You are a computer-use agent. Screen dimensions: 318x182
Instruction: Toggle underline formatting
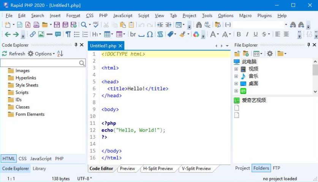click(x=256, y=35)
